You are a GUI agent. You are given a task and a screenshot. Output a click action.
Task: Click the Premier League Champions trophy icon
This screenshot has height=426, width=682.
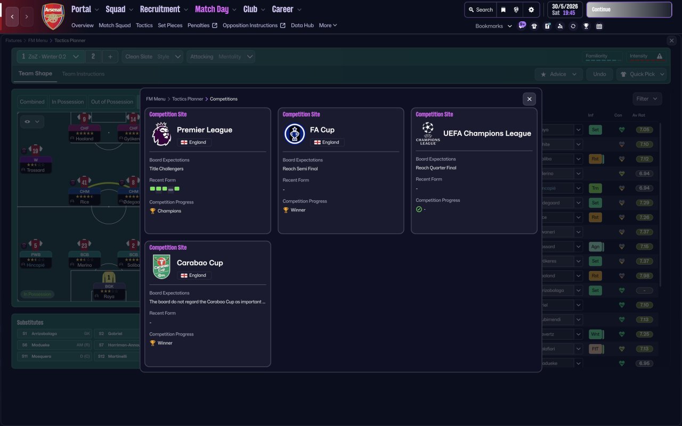(x=152, y=211)
